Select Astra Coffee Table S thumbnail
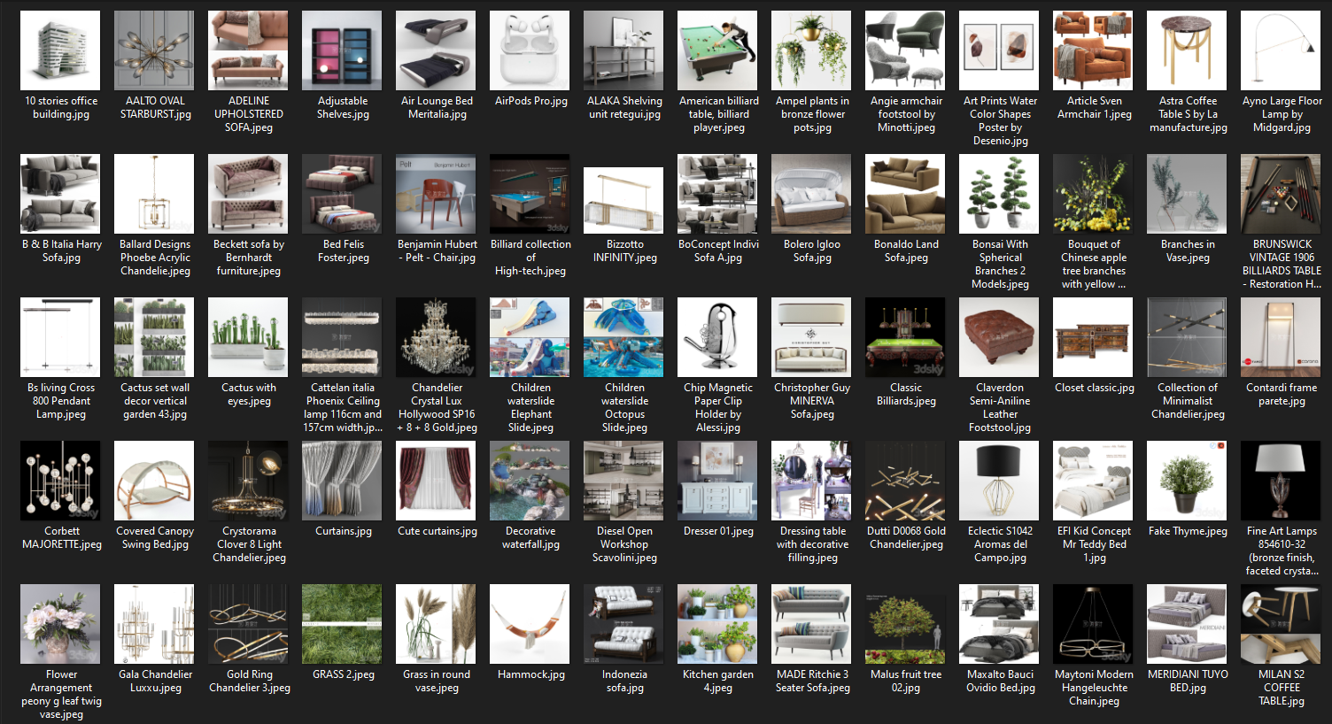Screen dimensions: 1332x724 tap(1188, 50)
